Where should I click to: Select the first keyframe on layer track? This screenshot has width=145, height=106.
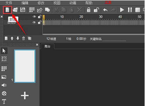point(43,23)
